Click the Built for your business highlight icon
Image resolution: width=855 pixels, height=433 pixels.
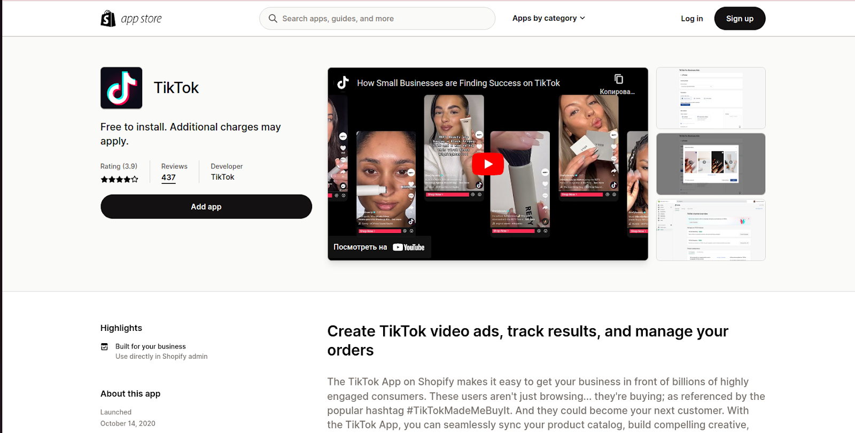point(105,347)
